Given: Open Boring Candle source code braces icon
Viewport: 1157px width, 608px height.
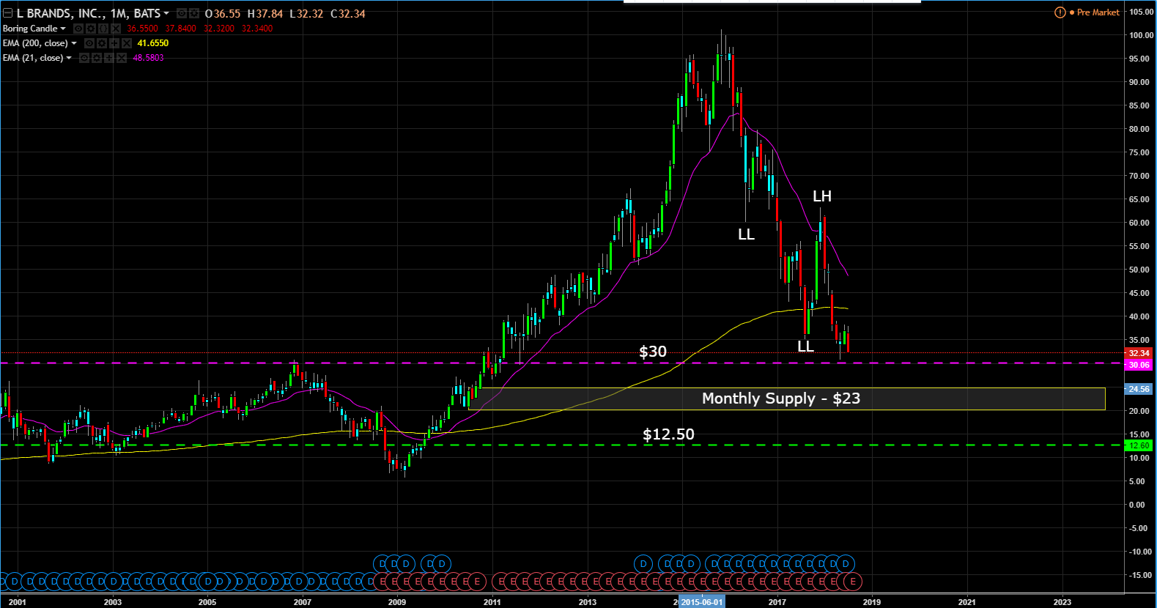Looking at the screenshot, I should pyautogui.click(x=103, y=29).
